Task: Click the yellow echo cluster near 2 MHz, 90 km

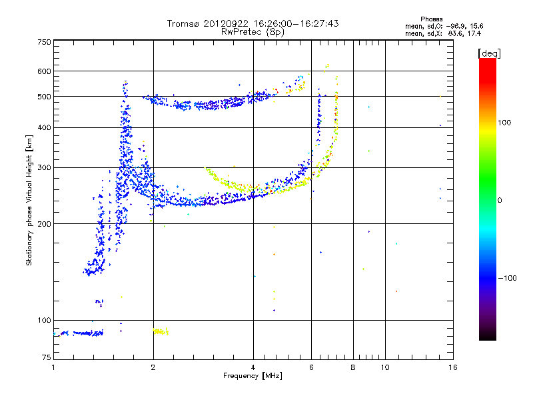Action: (161, 331)
